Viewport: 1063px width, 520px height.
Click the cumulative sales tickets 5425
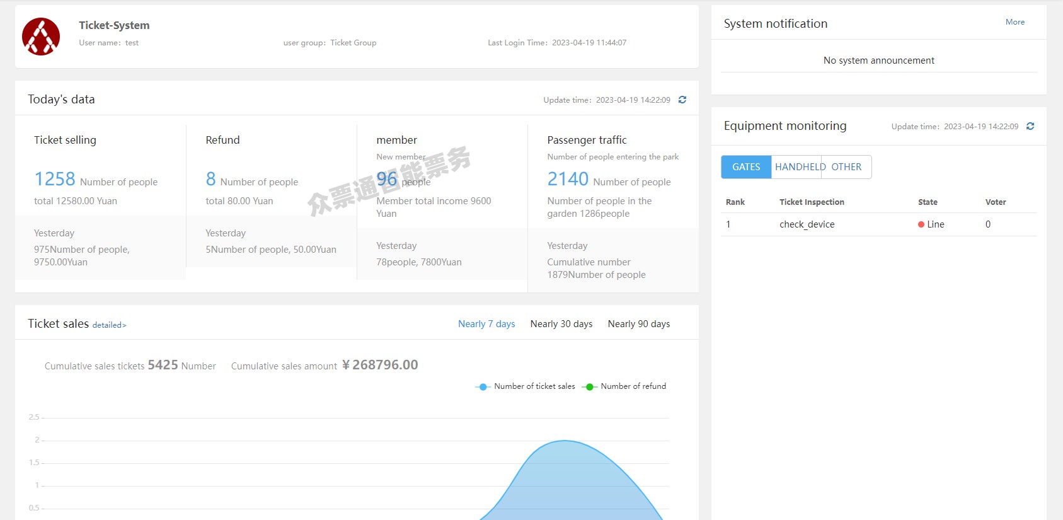coord(163,365)
